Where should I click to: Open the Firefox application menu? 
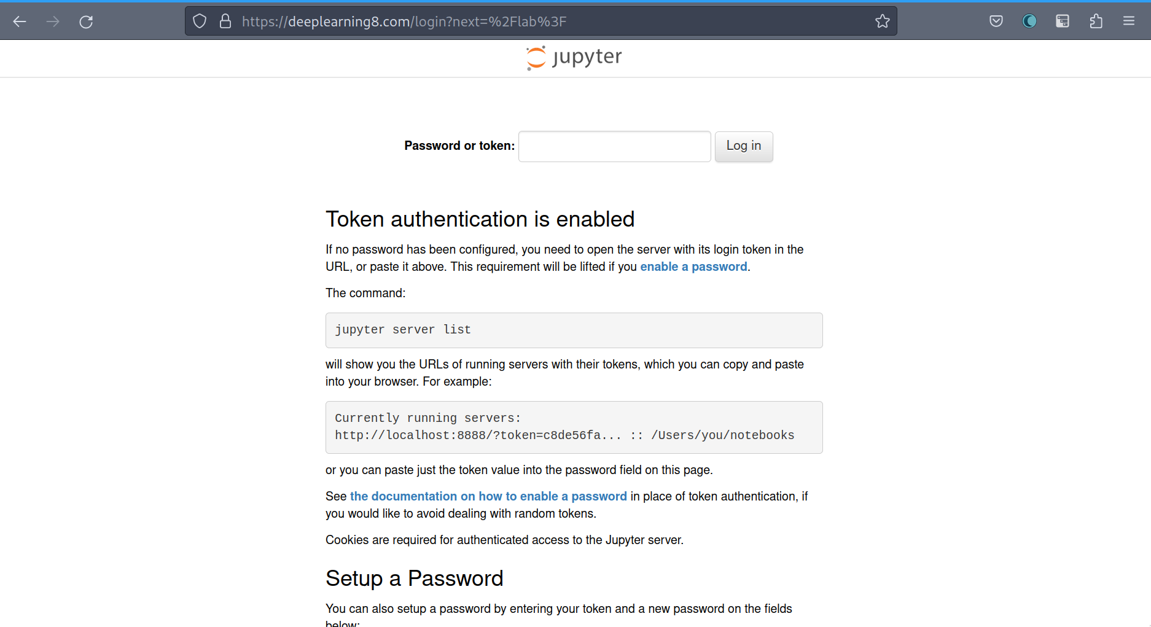coord(1129,21)
